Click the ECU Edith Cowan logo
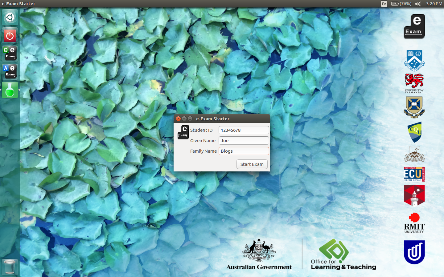Viewport: 444px width, 277px height. [414, 174]
